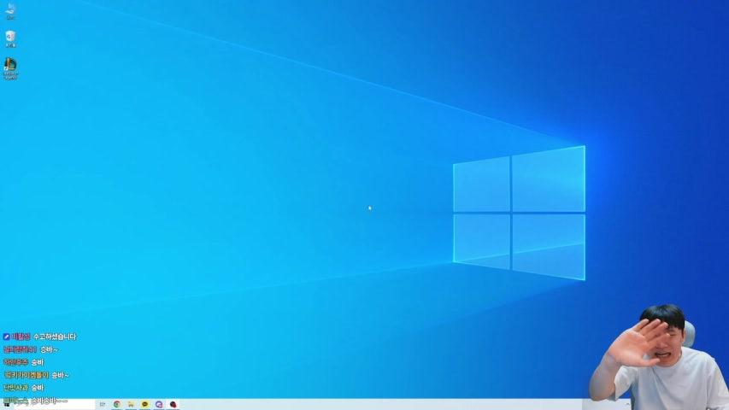Click the blue pencil badge in chat
Screen dimensions: 729x410
tap(6, 337)
